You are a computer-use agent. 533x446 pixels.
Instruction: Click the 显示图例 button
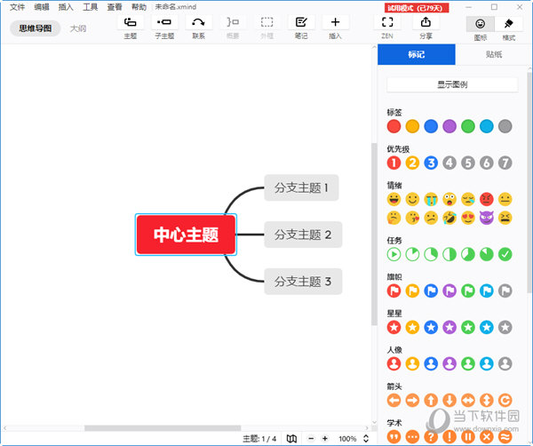[452, 84]
